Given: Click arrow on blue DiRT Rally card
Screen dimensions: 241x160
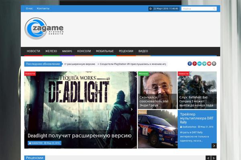Looking at the screenshot, I should [x=214, y=146].
